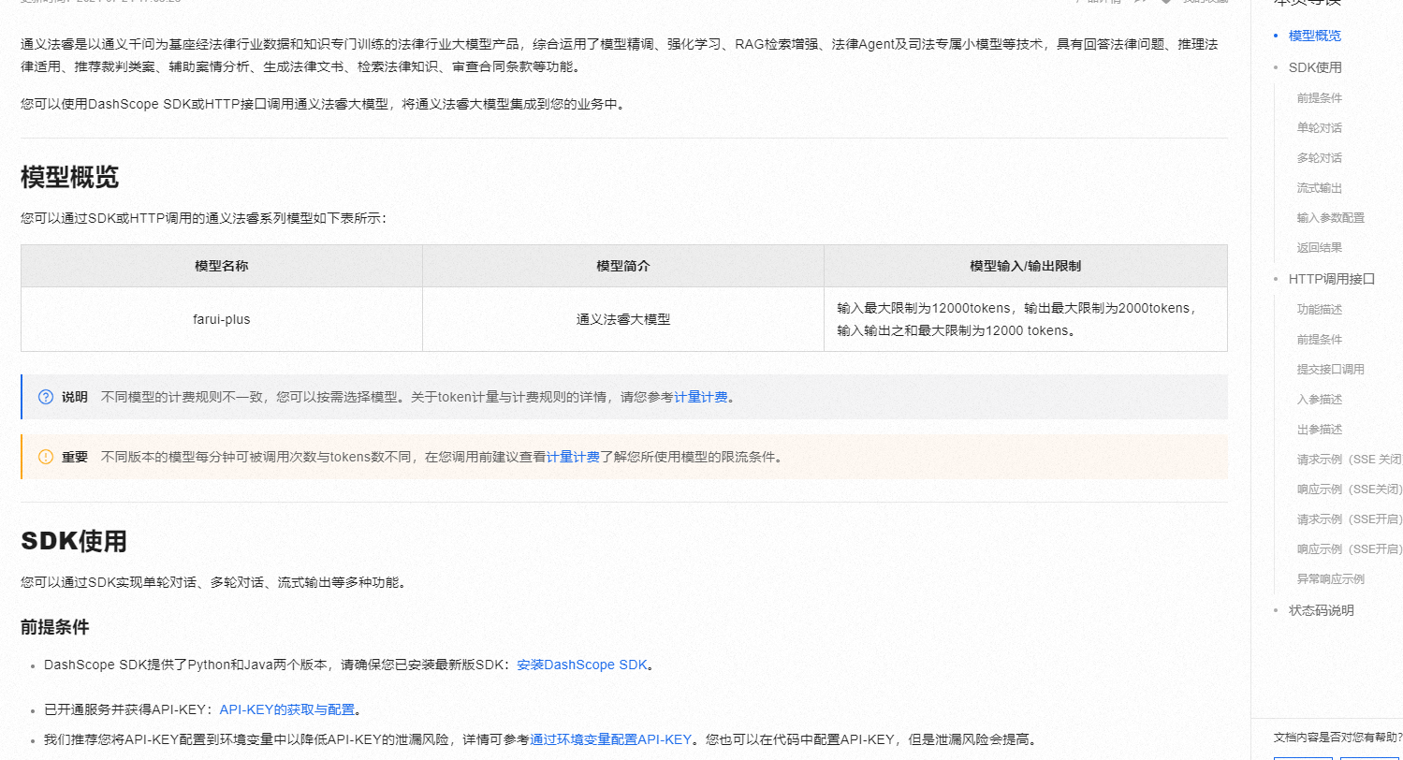
Task: Go to 多轮对话 in page navigation
Action: pyautogui.click(x=1320, y=157)
